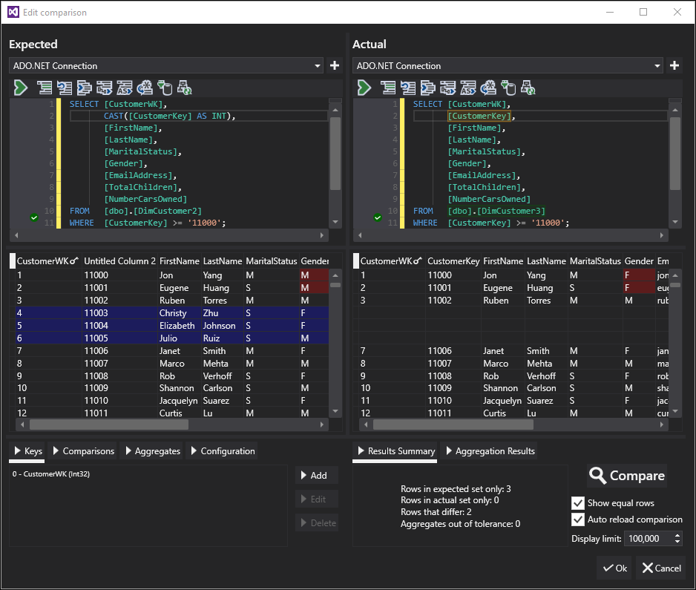Click the AS alias icon in Actual toolbar
The height and width of the screenshot is (590, 696).
pyautogui.click(x=468, y=88)
